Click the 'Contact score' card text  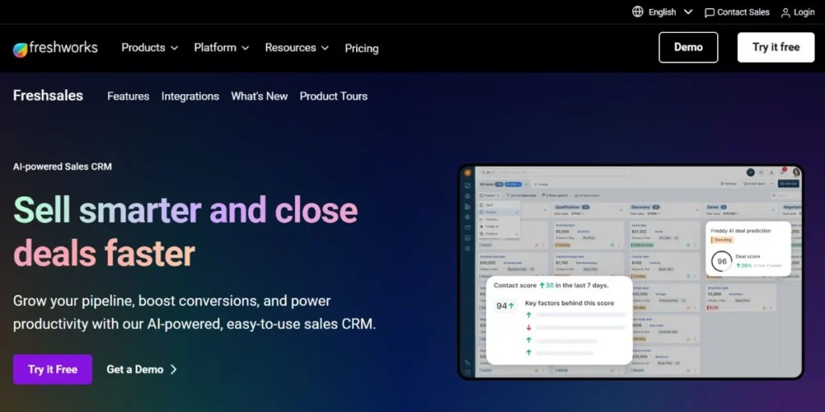tap(551, 286)
